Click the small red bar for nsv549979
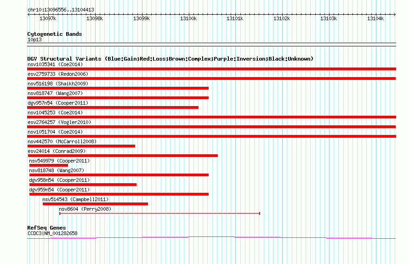The height and width of the screenshot is (264, 409). click(49, 165)
